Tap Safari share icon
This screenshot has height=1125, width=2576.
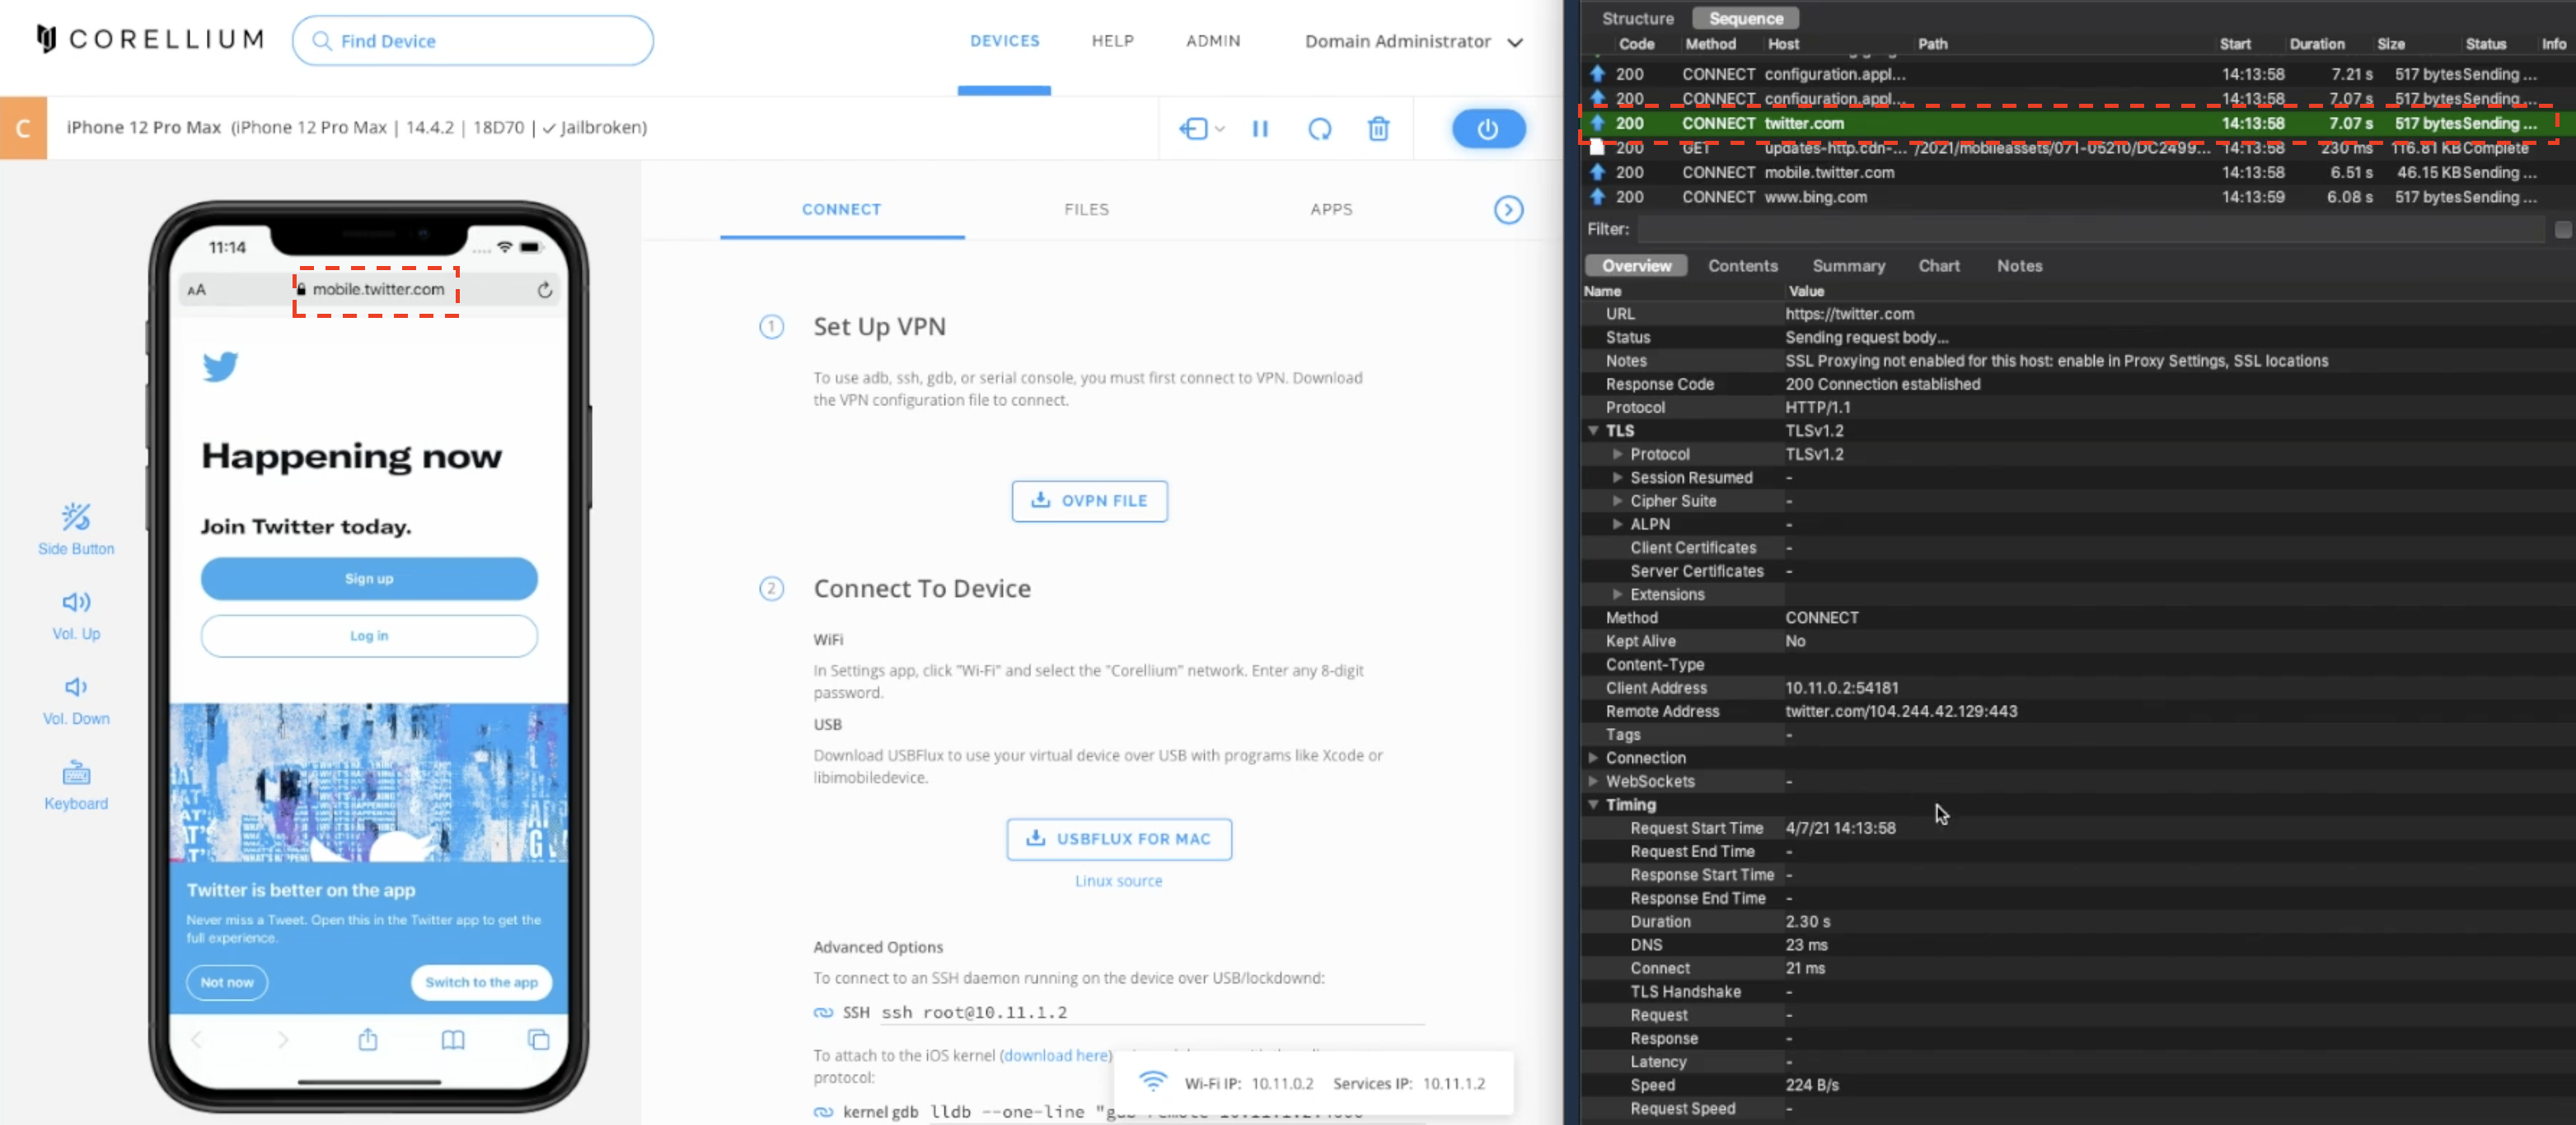tap(368, 1039)
